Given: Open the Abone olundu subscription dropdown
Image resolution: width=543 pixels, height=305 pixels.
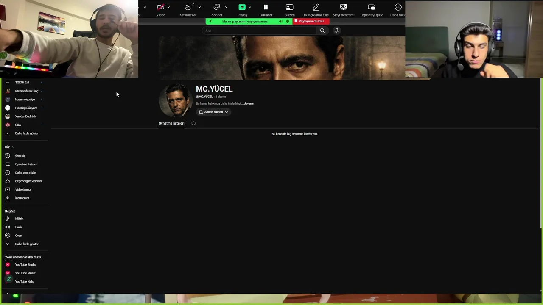Looking at the screenshot, I should click(213, 112).
